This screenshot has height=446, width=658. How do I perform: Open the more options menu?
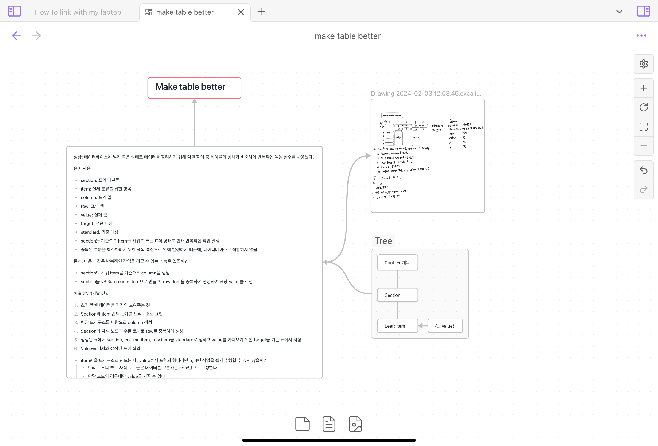[x=641, y=36]
